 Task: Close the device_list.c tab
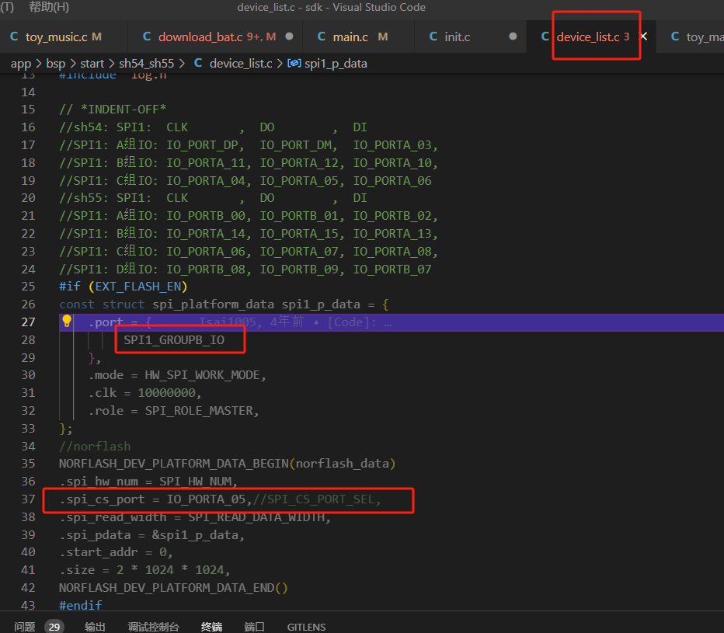pyautogui.click(x=644, y=37)
